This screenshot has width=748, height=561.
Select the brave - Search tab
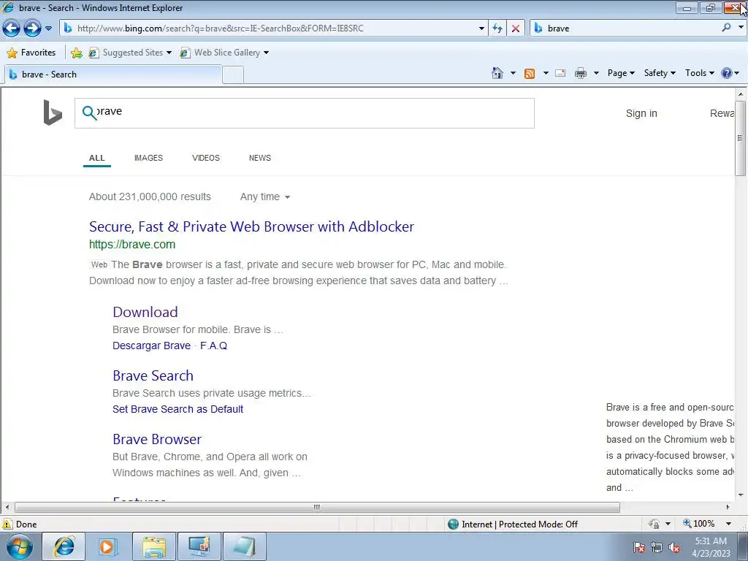(112, 75)
